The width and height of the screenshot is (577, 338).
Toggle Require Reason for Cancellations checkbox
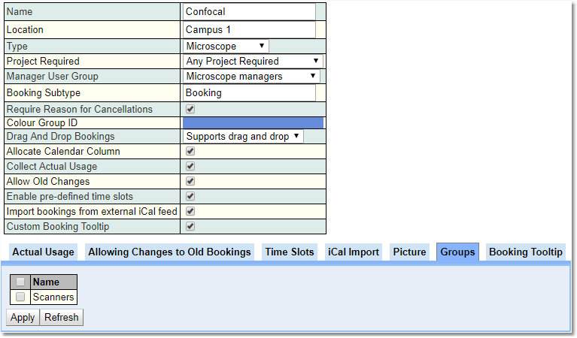click(190, 110)
